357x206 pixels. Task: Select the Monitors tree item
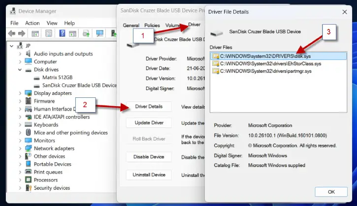coord(44,140)
